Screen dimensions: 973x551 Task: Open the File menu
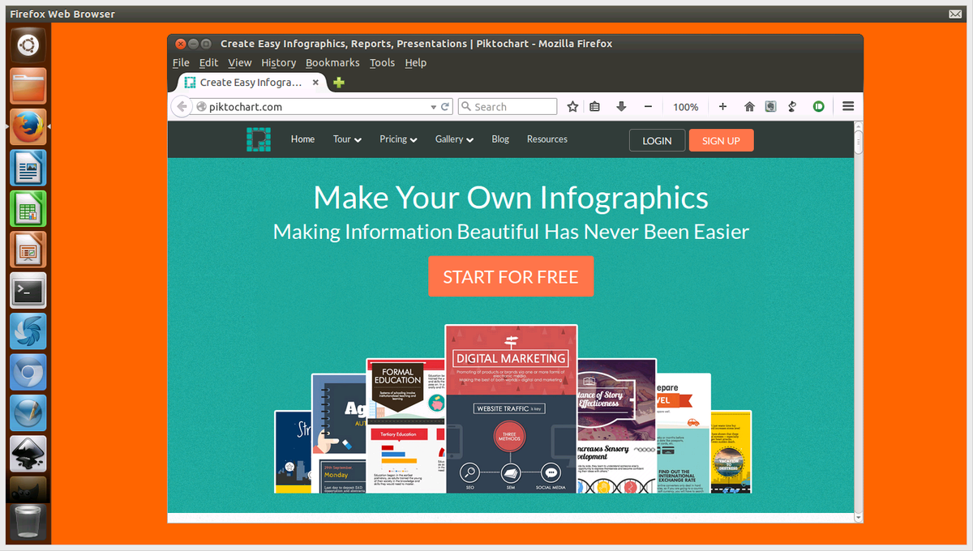[x=181, y=62]
